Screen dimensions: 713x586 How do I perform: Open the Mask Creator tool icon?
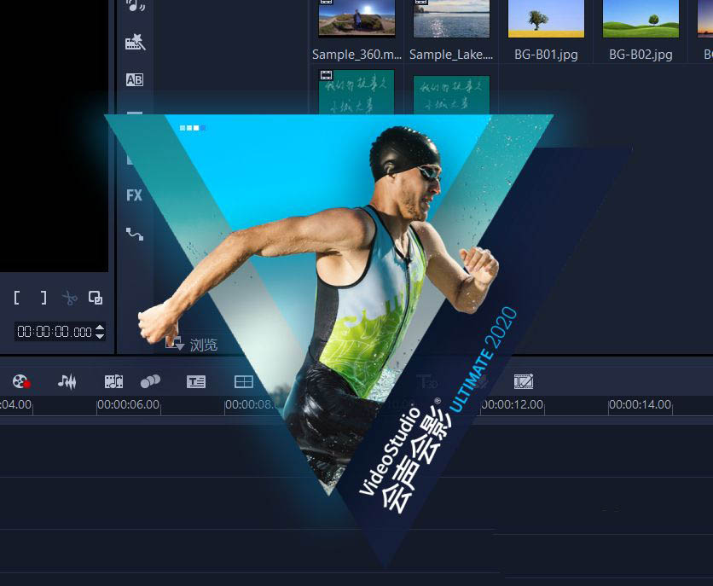pyautogui.click(x=524, y=381)
